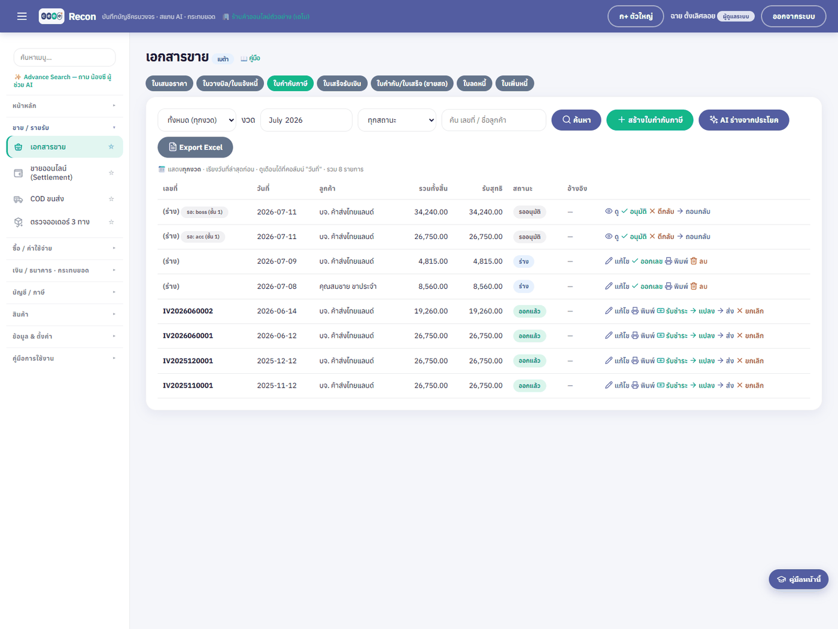Expand the หน้าหลัก sidebar section
Image resolution: width=838 pixels, height=629 pixels.
coord(65,106)
